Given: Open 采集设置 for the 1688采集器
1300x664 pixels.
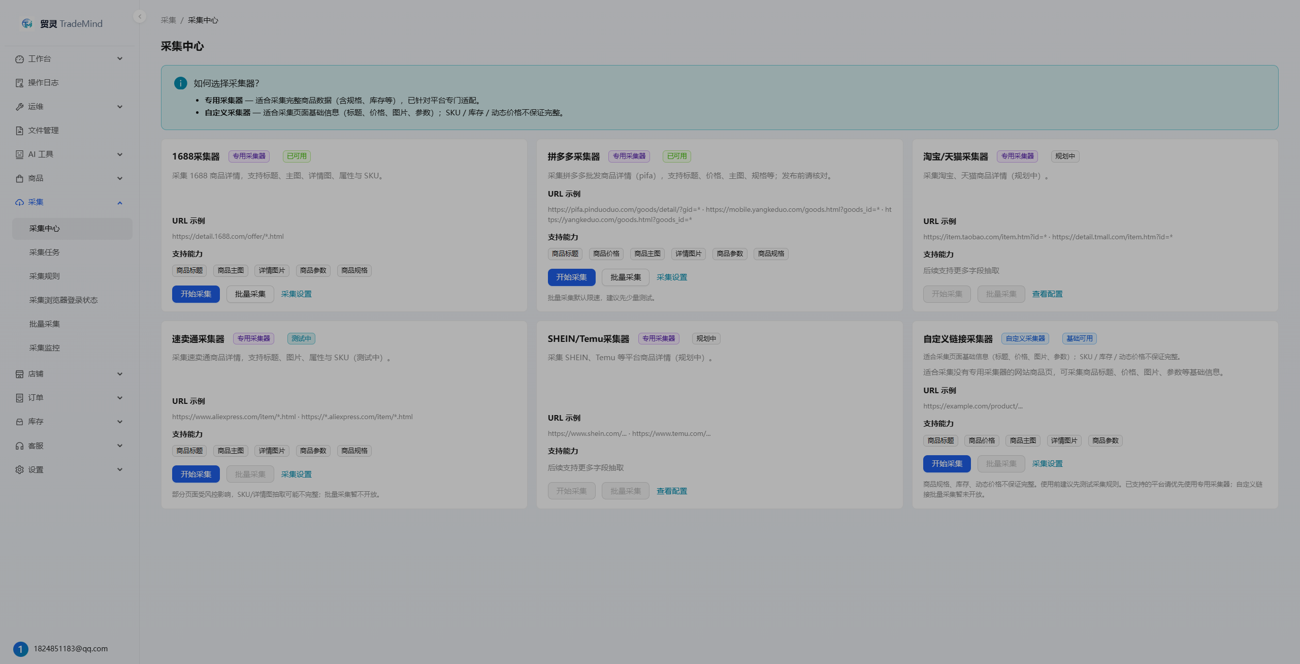Looking at the screenshot, I should (297, 294).
